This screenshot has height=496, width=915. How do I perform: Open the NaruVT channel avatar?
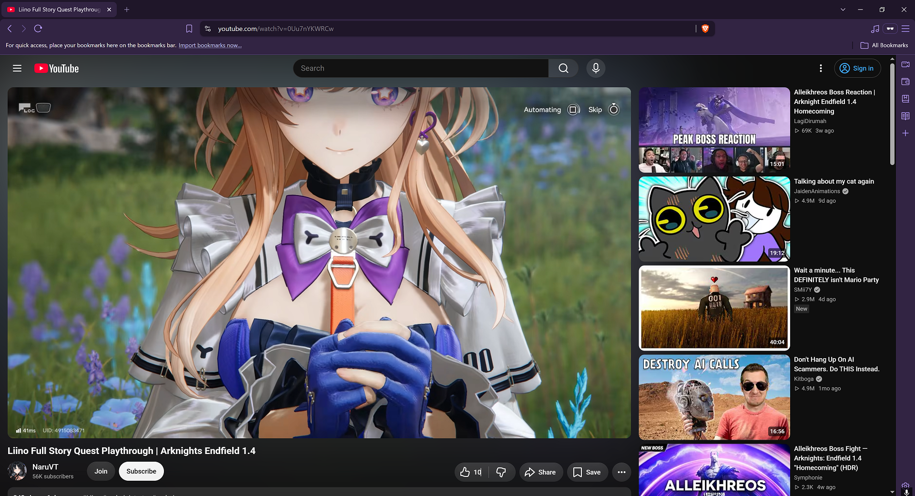(x=17, y=471)
